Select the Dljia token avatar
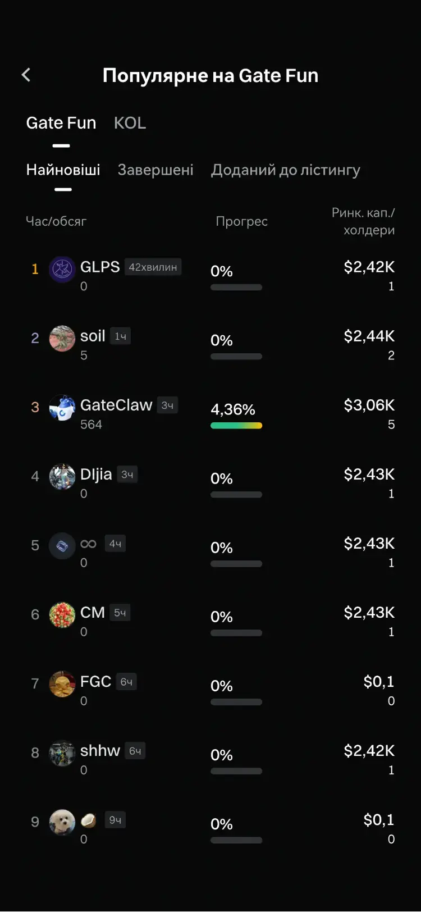The image size is (421, 912). pos(62,477)
